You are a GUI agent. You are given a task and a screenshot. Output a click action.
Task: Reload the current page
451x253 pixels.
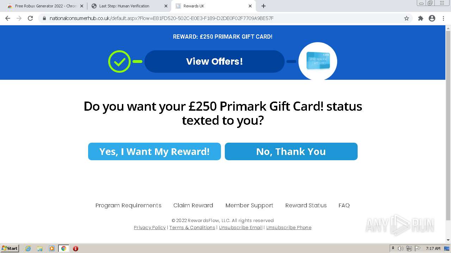[x=30, y=18]
